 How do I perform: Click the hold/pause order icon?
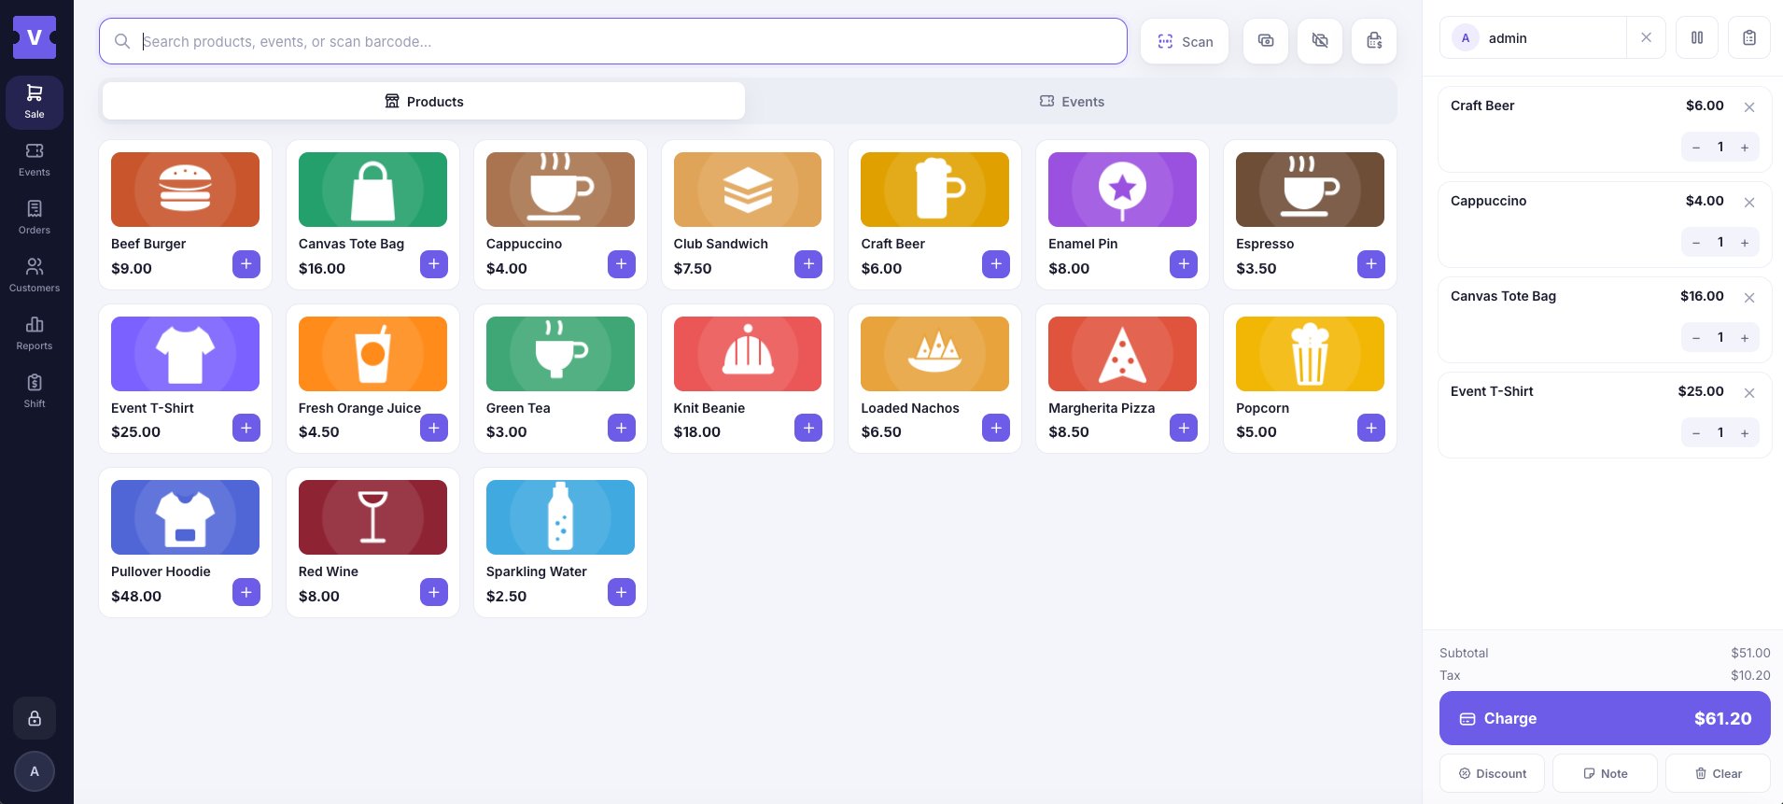pyautogui.click(x=1697, y=37)
